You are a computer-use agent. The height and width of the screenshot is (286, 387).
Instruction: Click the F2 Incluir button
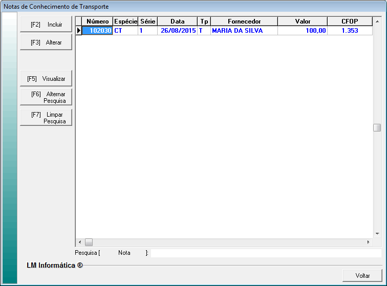46,25
